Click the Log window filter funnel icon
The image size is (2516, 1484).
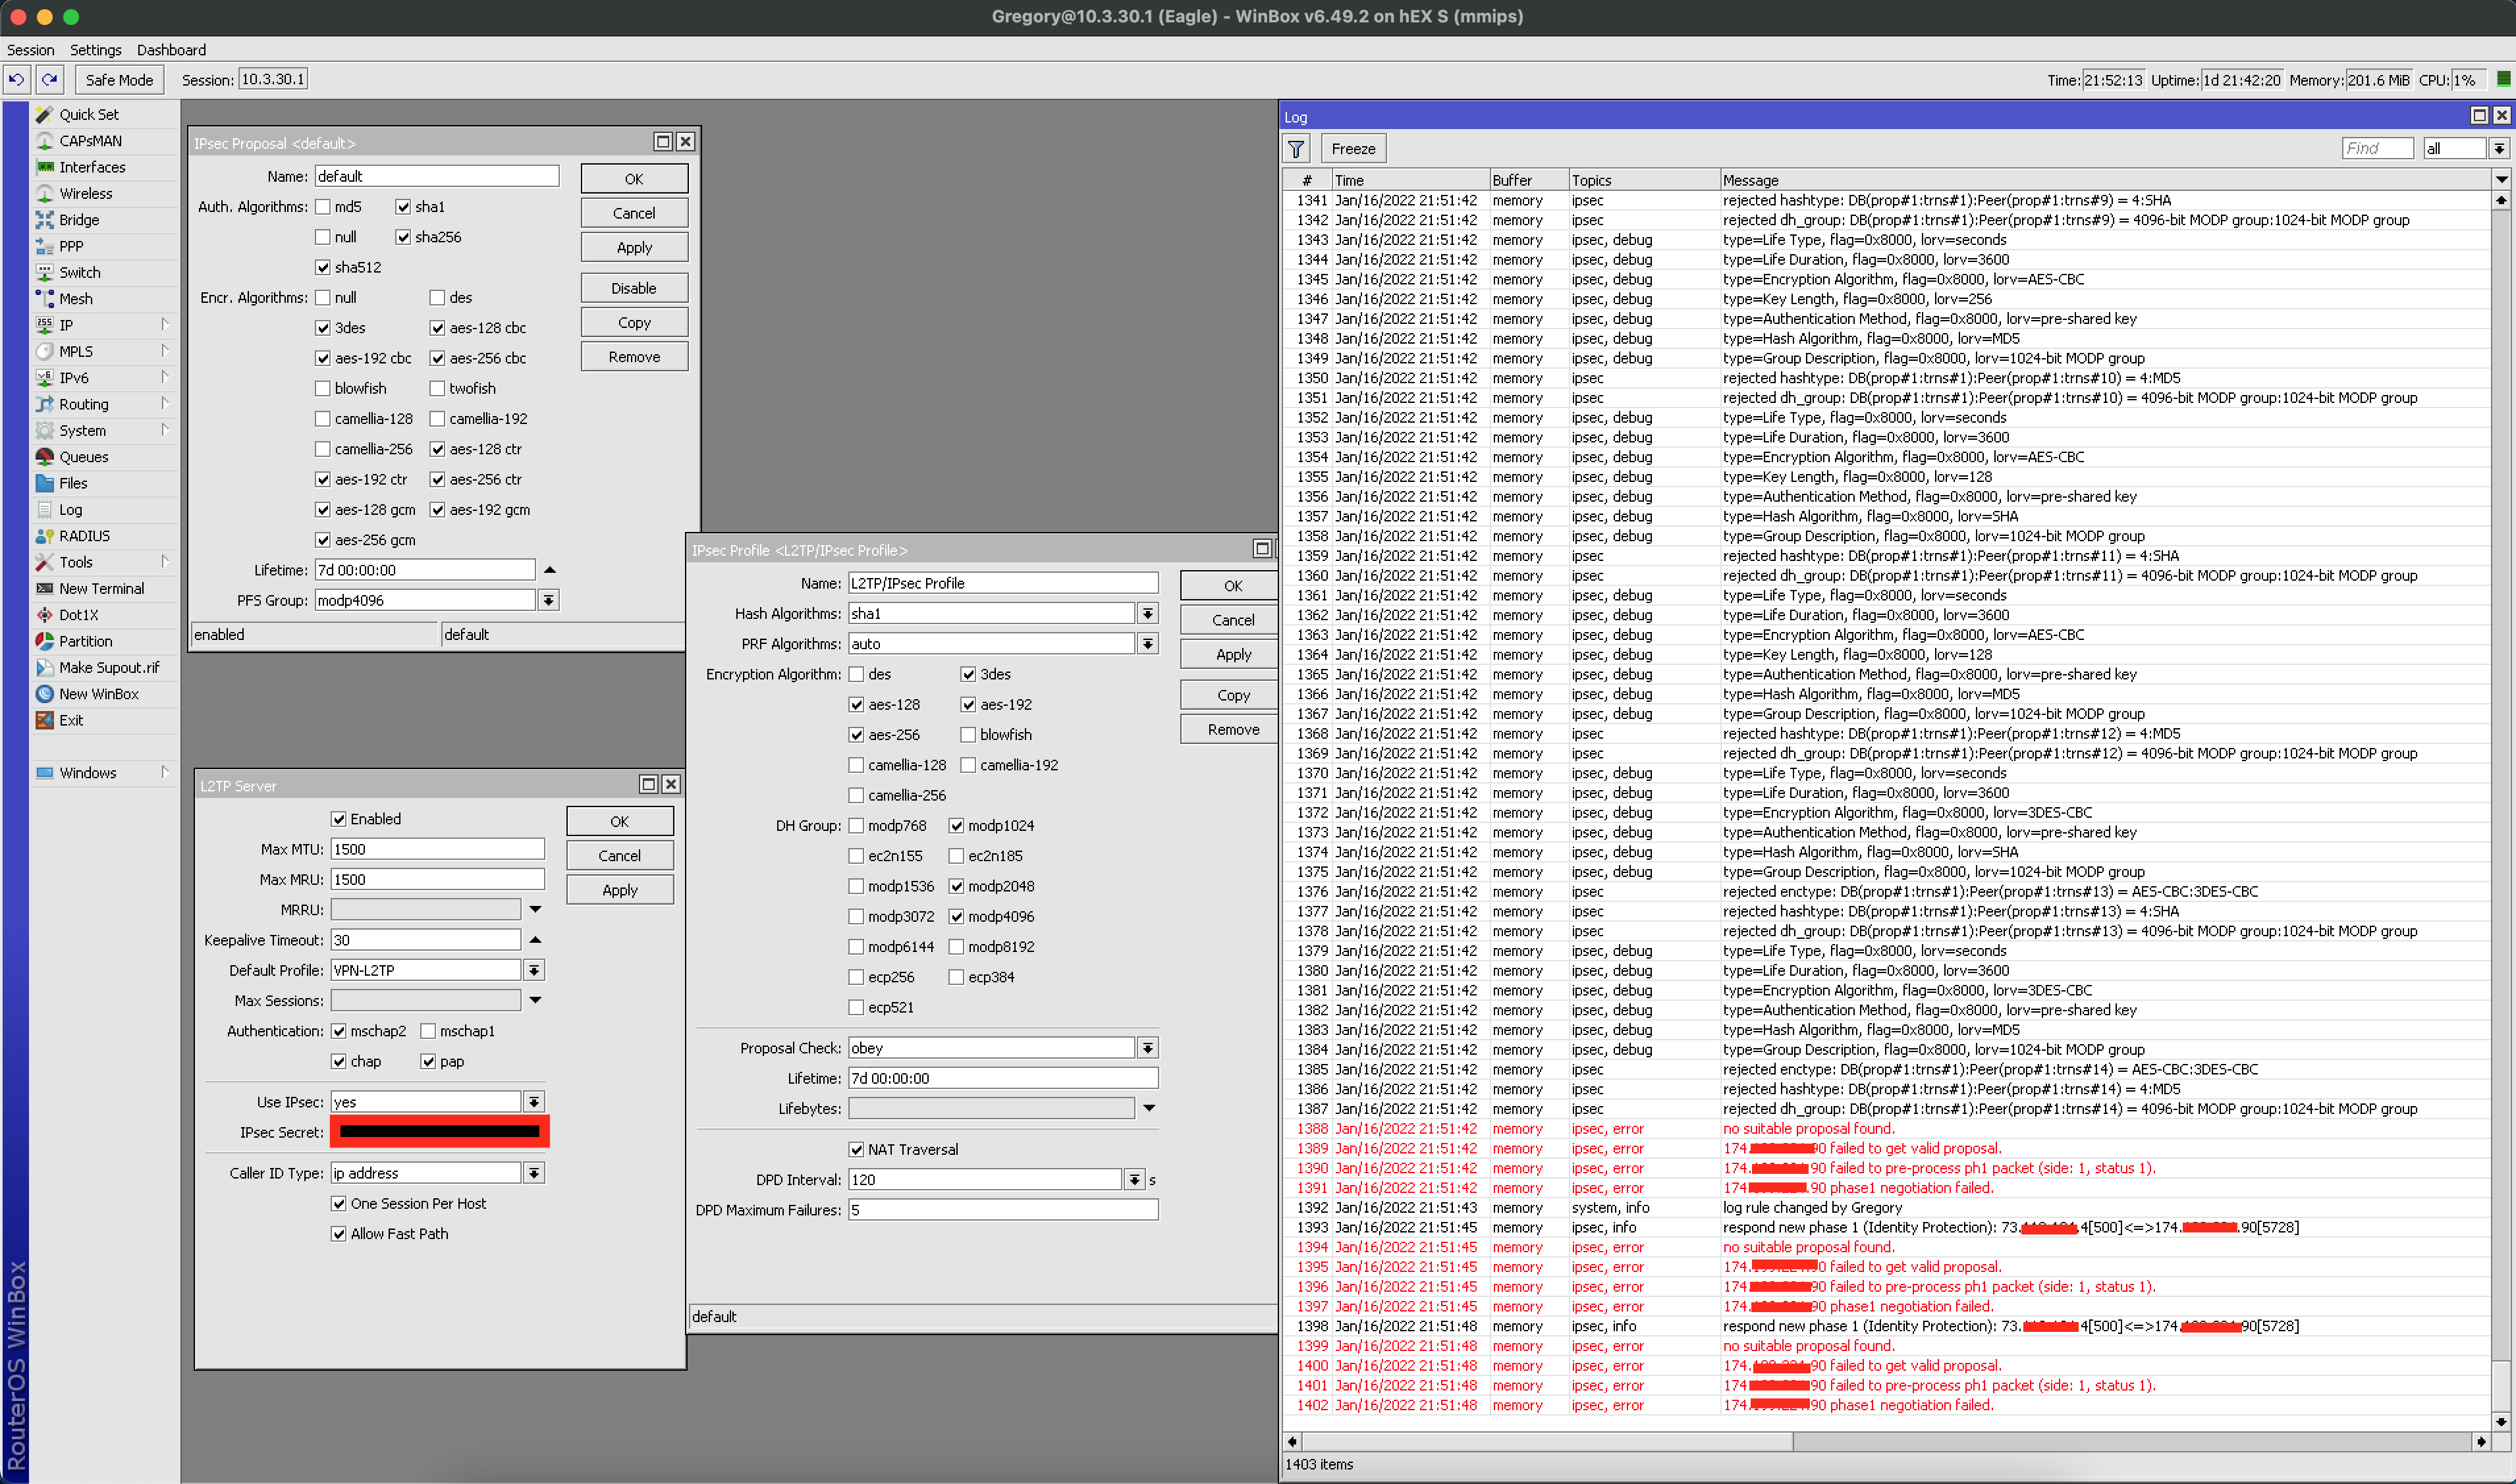click(x=1296, y=149)
